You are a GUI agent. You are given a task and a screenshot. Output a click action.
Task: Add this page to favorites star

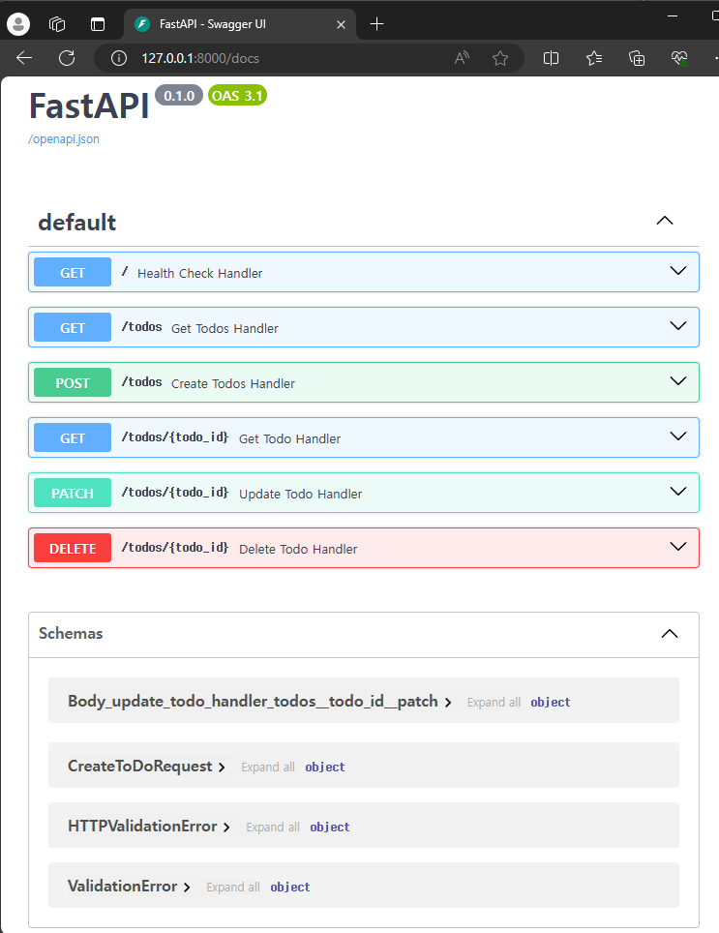pyautogui.click(x=500, y=58)
